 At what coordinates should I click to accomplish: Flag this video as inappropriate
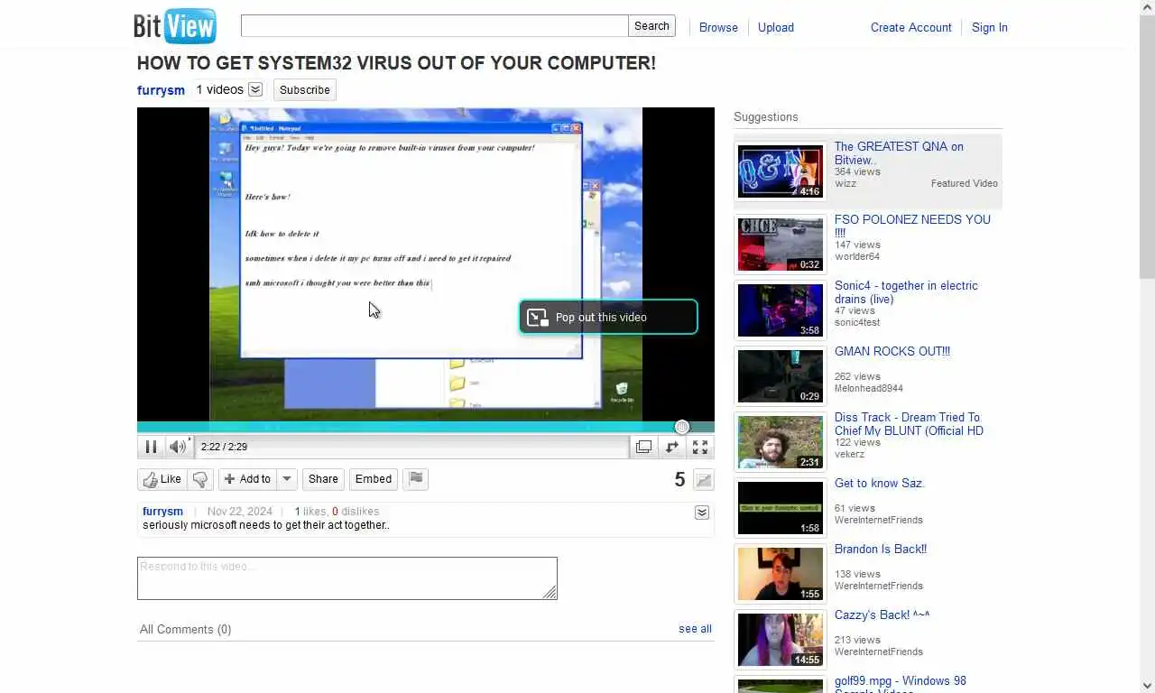[x=416, y=479]
